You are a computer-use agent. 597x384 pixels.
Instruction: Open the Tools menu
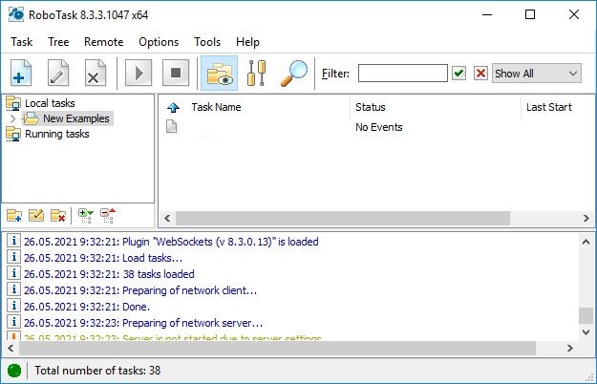[x=207, y=42]
